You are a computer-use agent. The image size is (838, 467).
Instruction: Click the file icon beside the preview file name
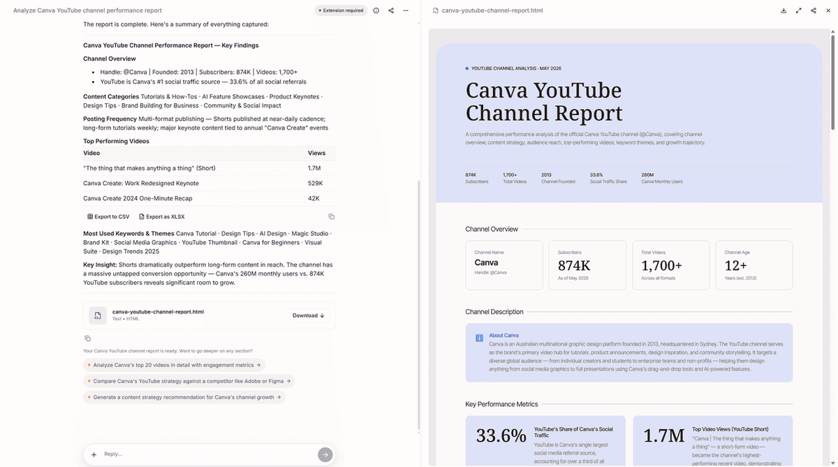[436, 10]
